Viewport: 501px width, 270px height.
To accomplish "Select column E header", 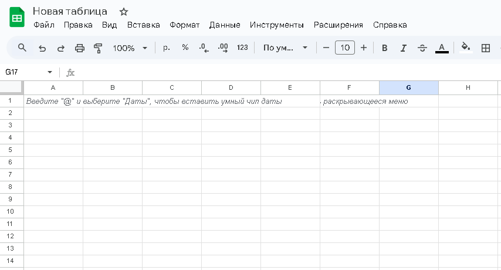I will coord(290,88).
